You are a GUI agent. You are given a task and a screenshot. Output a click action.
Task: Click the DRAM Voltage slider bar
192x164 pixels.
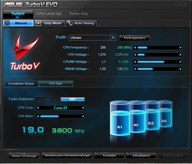click(x=158, y=69)
